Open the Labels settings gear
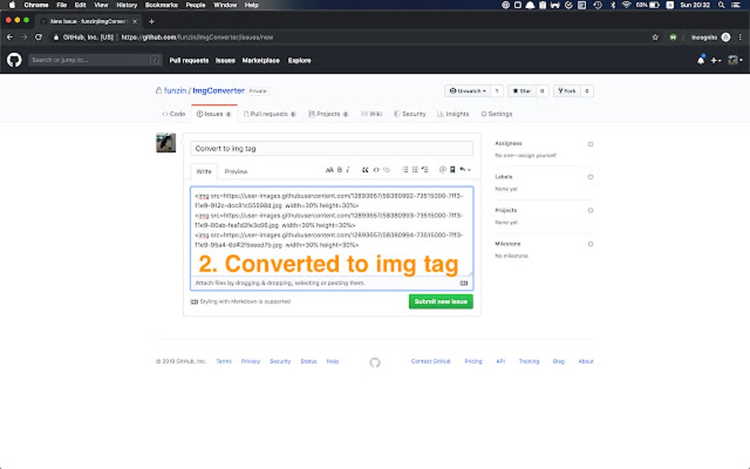 click(x=590, y=176)
